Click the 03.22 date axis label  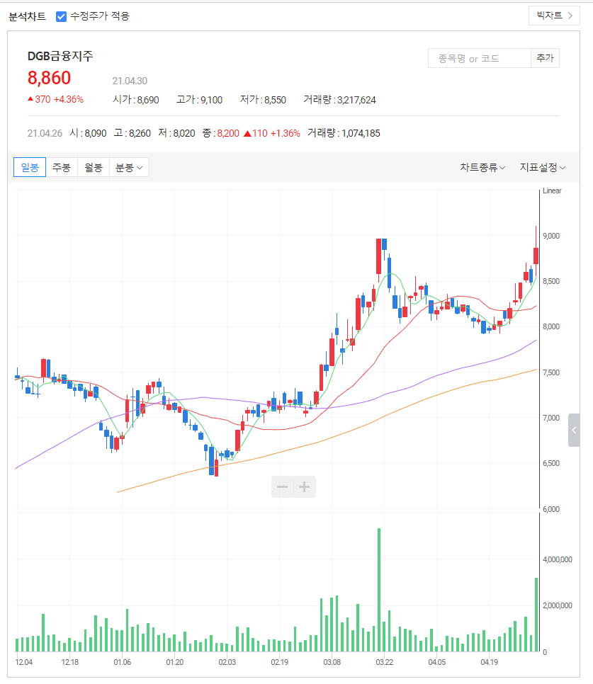coord(385,662)
